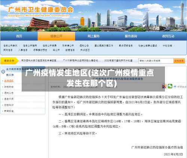187x158 pixels.
Task: Select the orange highlighted item in the left sidebar
Action: tap(9, 81)
